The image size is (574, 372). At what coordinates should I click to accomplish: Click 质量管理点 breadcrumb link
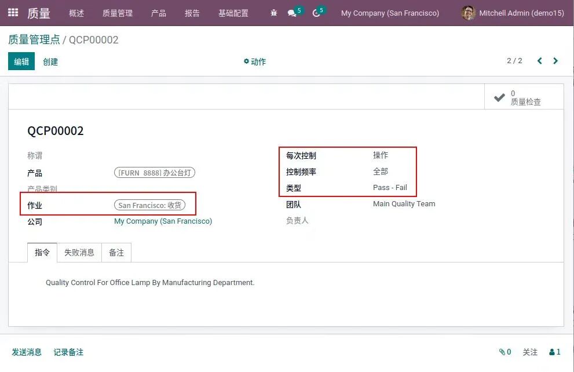pos(34,39)
